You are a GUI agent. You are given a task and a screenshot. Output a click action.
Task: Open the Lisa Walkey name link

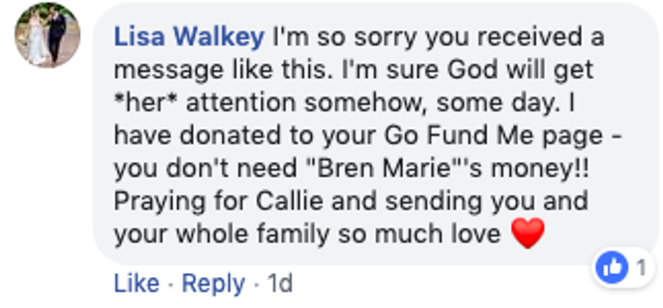[x=189, y=37]
